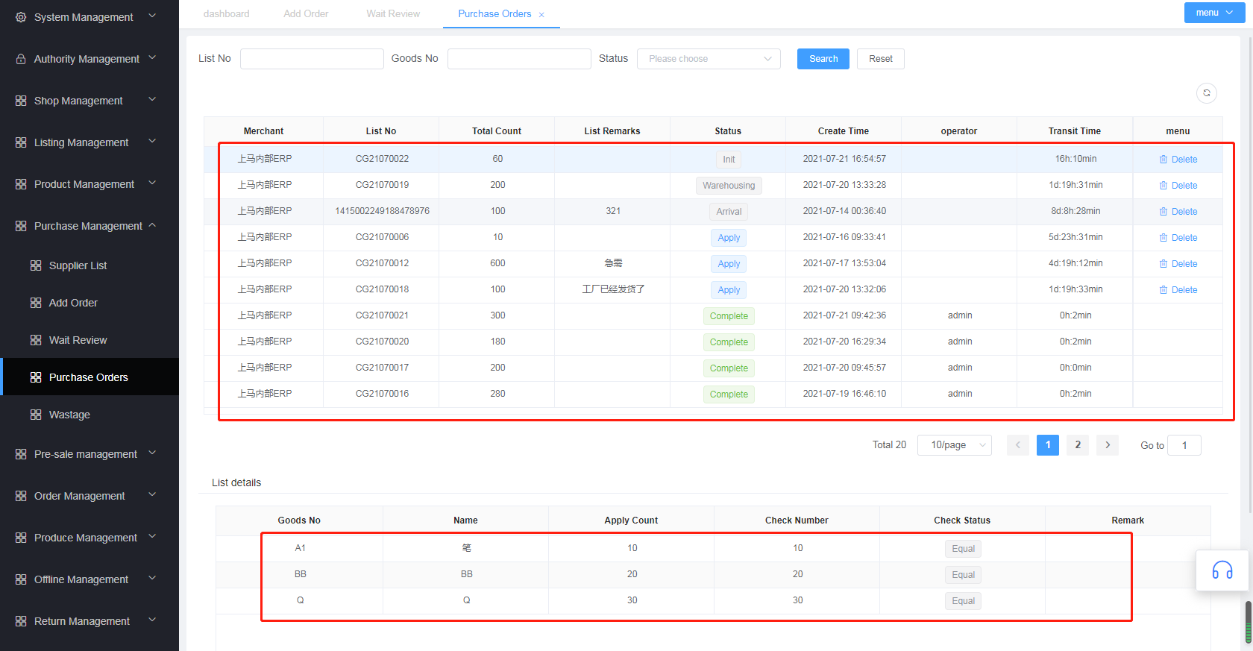Click the Produce Management grid icon

tap(21, 538)
